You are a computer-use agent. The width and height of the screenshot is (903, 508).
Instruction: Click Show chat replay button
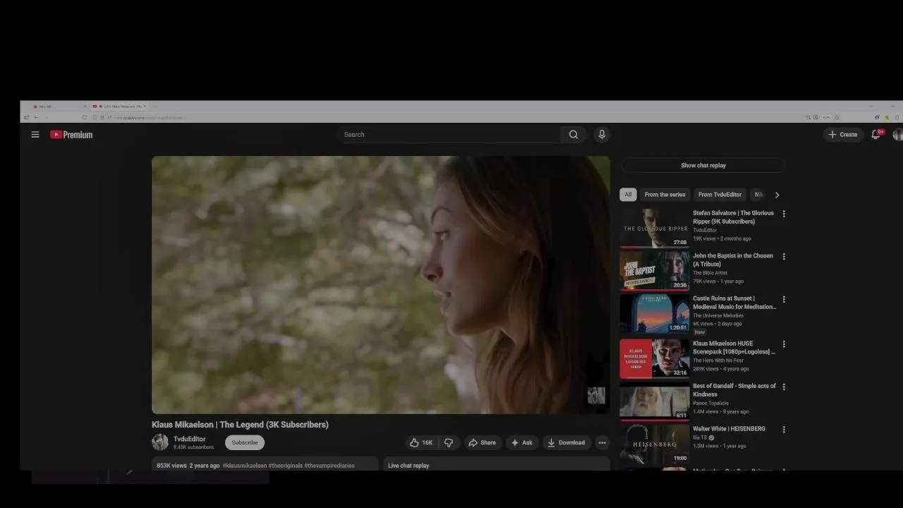click(x=703, y=166)
